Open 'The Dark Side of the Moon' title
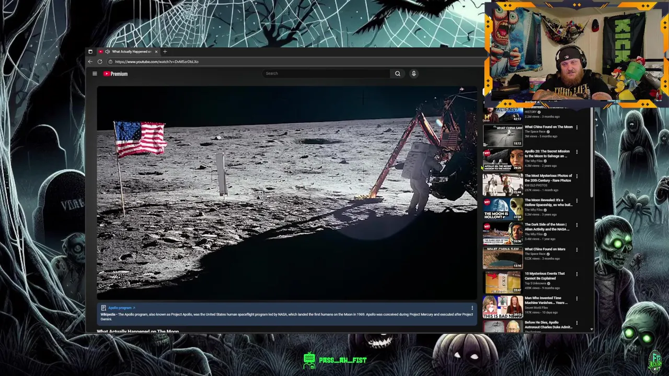 click(547, 227)
